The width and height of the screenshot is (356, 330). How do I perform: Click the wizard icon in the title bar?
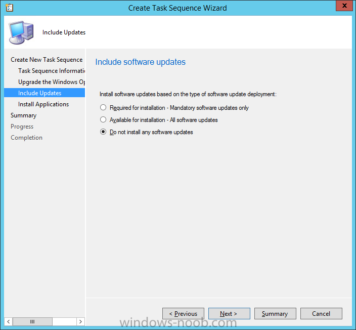[10, 8]
